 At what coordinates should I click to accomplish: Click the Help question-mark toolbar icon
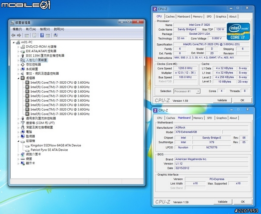click(x=42, y=35)
